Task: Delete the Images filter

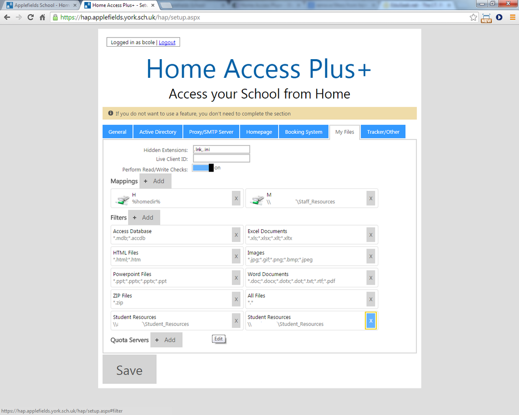Action: pyautogui.click(x=371, y=256)
